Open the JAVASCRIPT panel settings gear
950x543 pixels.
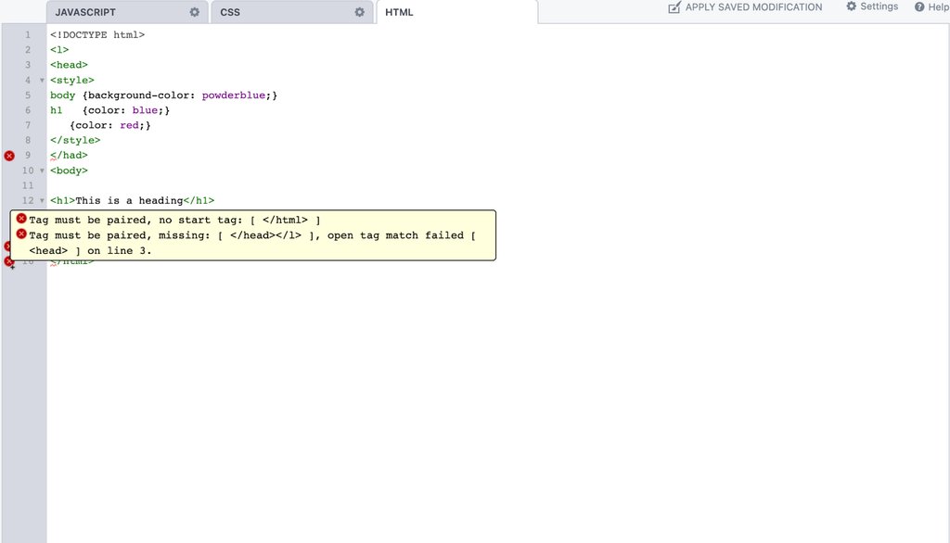coord(192,12)
